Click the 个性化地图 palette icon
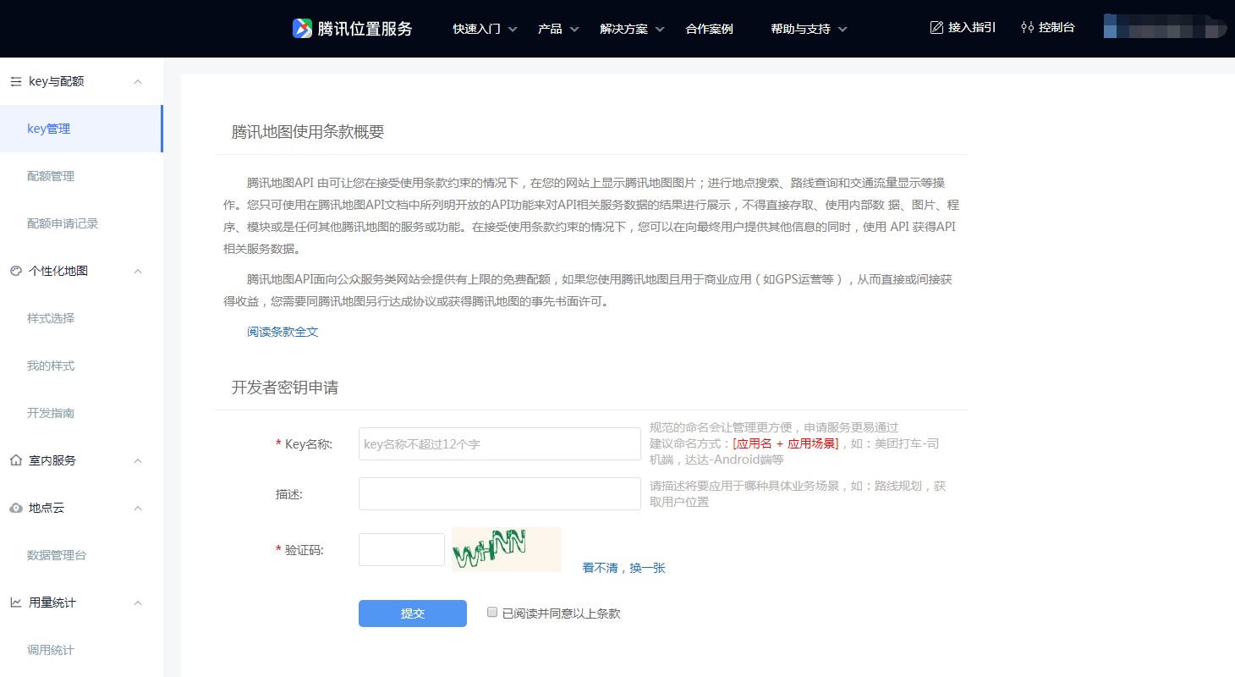The image size is (1235, 677). click(15, 271)
